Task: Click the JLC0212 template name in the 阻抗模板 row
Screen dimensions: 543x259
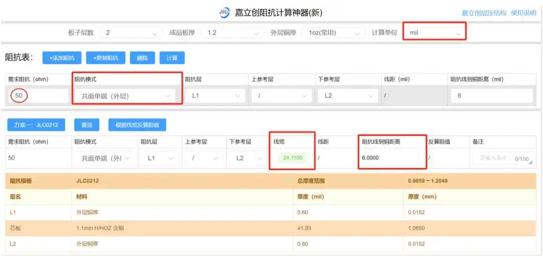Action: point(87,181)
